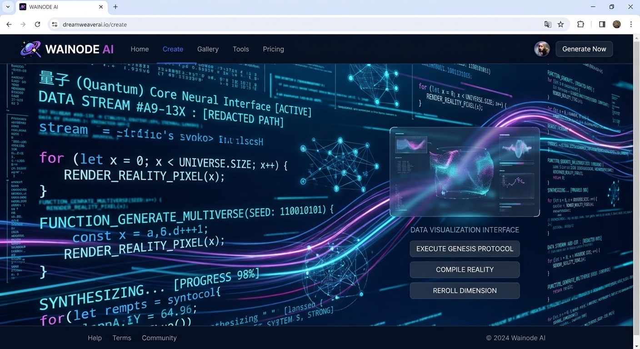The height and width of the screenshot is (349, 640).
Task: Open the Pricing nav item
Action: [273, 49]
